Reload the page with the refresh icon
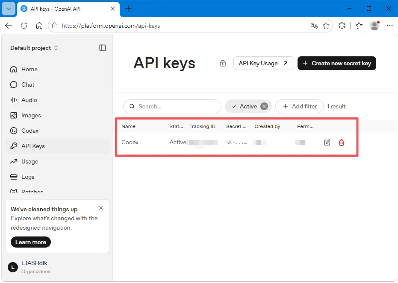 click(24, 26)
